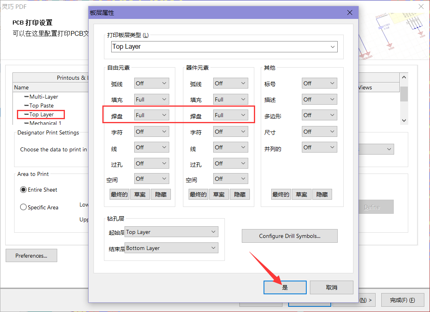Screen dimensions: 430x312
Task: Open 器件元素 填充 dropdown
Action: coord(231,99)
